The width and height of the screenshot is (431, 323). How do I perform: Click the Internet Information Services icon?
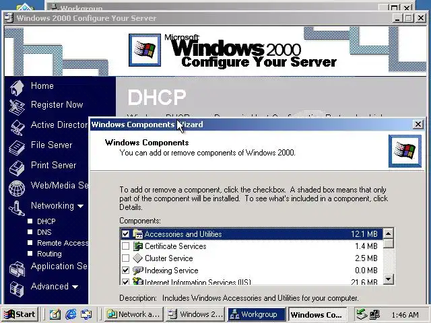pyautogui.click(x=137, y=281)
